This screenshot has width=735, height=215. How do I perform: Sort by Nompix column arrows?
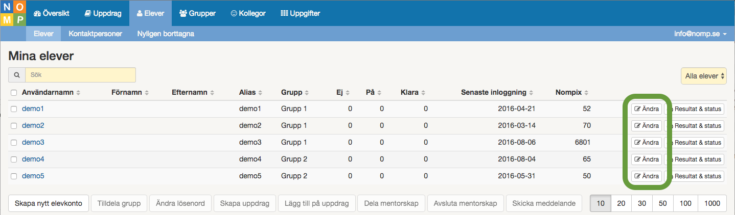point(586,93)
